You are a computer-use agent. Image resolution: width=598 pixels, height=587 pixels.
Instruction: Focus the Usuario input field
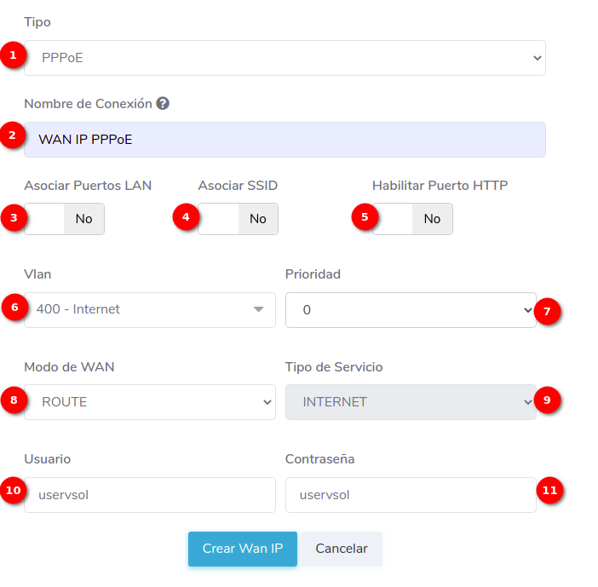point(150,495)
